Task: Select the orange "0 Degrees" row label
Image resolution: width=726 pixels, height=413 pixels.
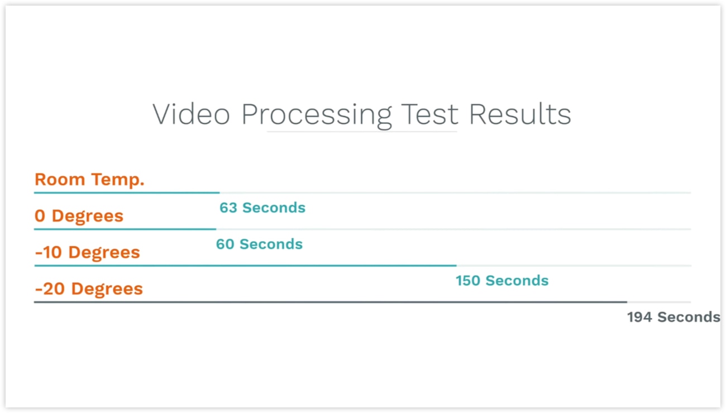Action: (79, 216)
